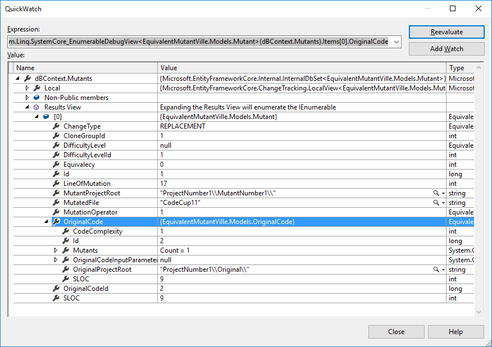This screenshot has width=492, height=347.
Task: Click the Reevaluate button
Action: (446, 32)
